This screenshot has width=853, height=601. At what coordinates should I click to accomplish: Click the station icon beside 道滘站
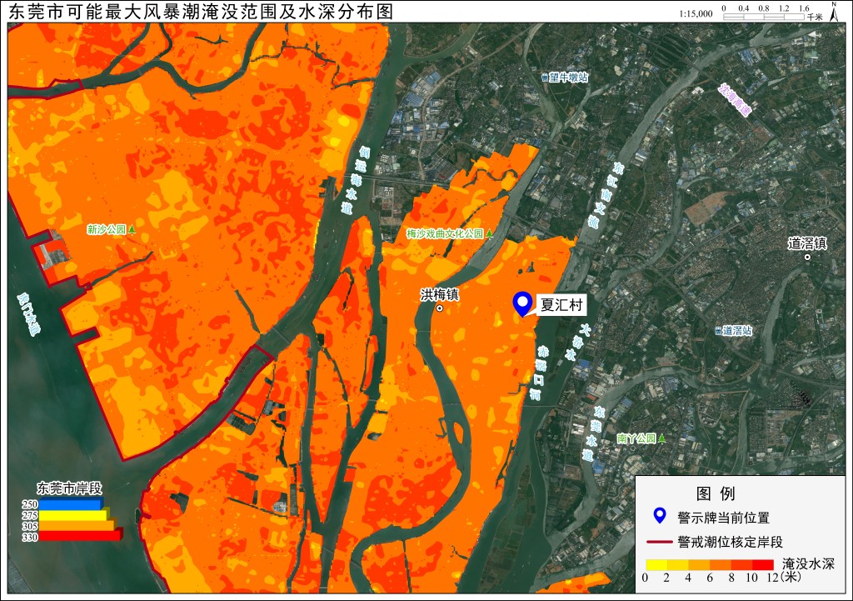point(718,331)
